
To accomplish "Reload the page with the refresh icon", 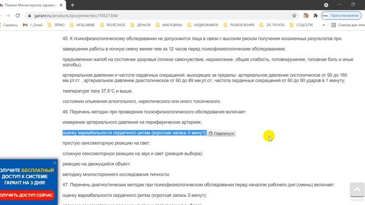I will point(18,15).
